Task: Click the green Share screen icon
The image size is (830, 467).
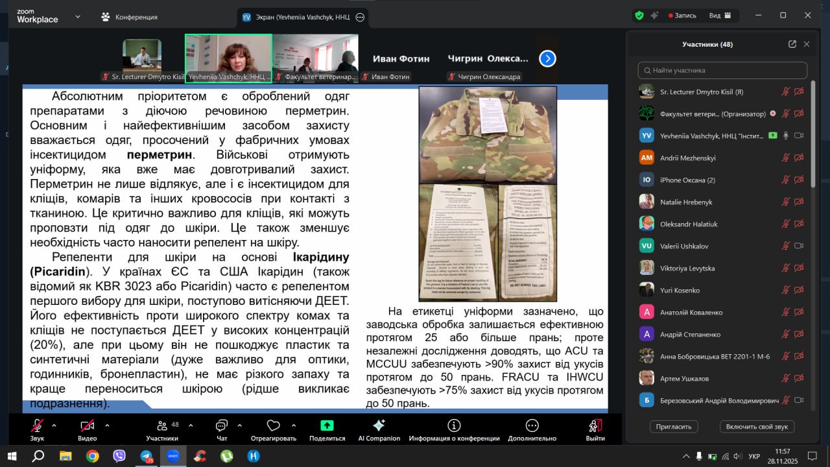Action: (x=327, y=425)
